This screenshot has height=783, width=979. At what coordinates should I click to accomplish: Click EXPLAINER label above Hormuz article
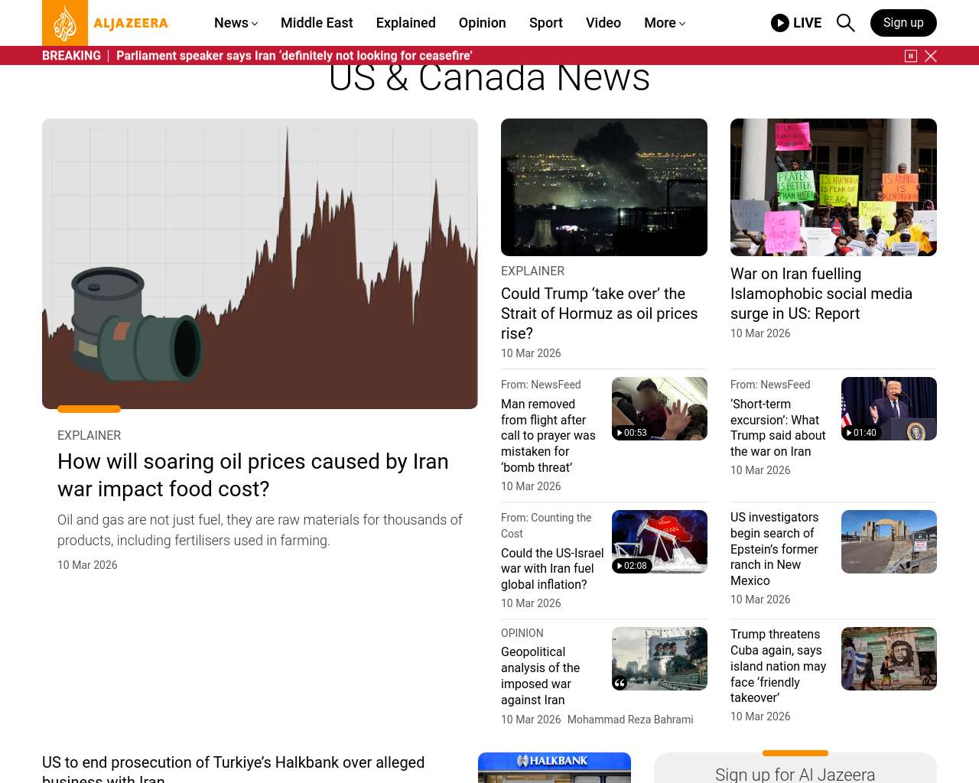pos(533,271)
